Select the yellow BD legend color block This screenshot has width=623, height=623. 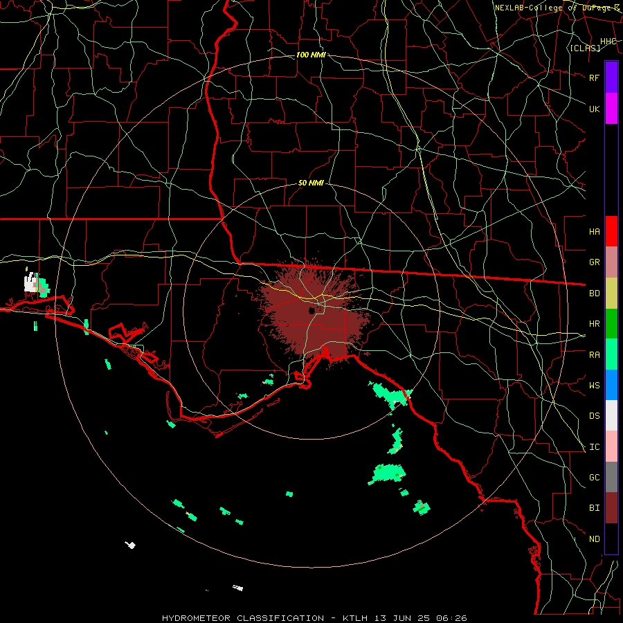611,294
